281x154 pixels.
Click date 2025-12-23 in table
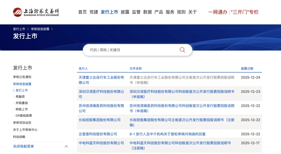tap(251, 92)
